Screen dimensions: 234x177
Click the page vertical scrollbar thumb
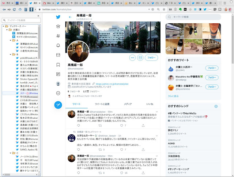pos(233,39)
